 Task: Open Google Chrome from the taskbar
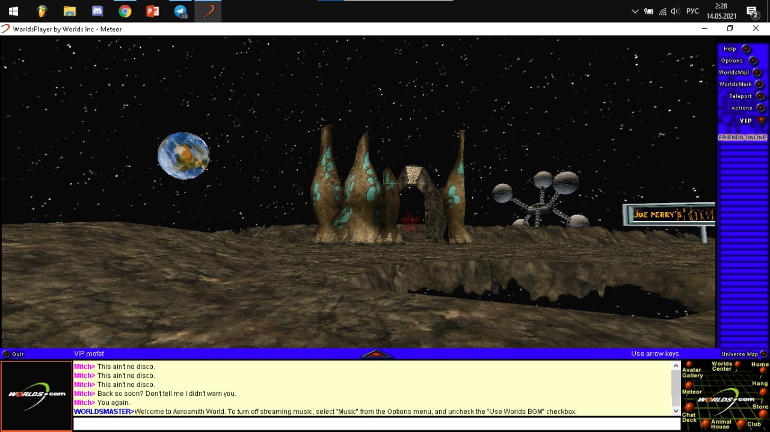(125, 11)
